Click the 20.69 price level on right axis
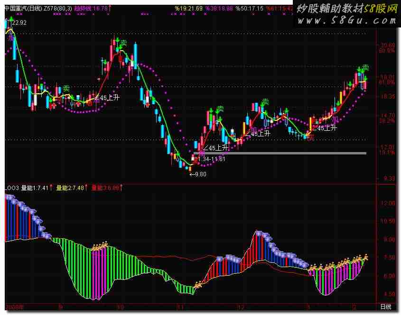This screenshot has height=315, width=401. click(387, 45)
